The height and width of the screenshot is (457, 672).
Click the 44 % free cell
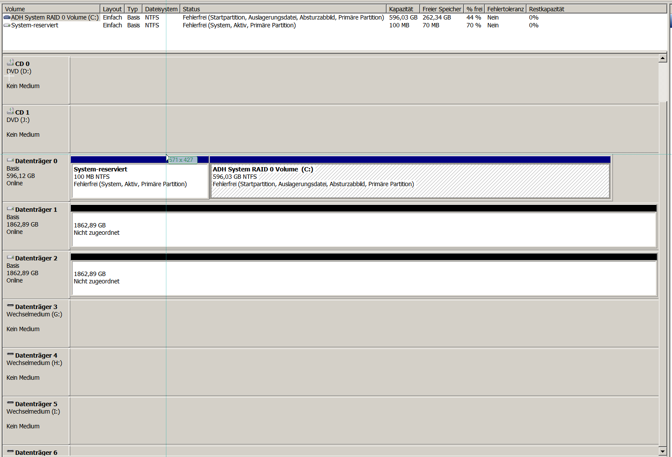[473, 17]
